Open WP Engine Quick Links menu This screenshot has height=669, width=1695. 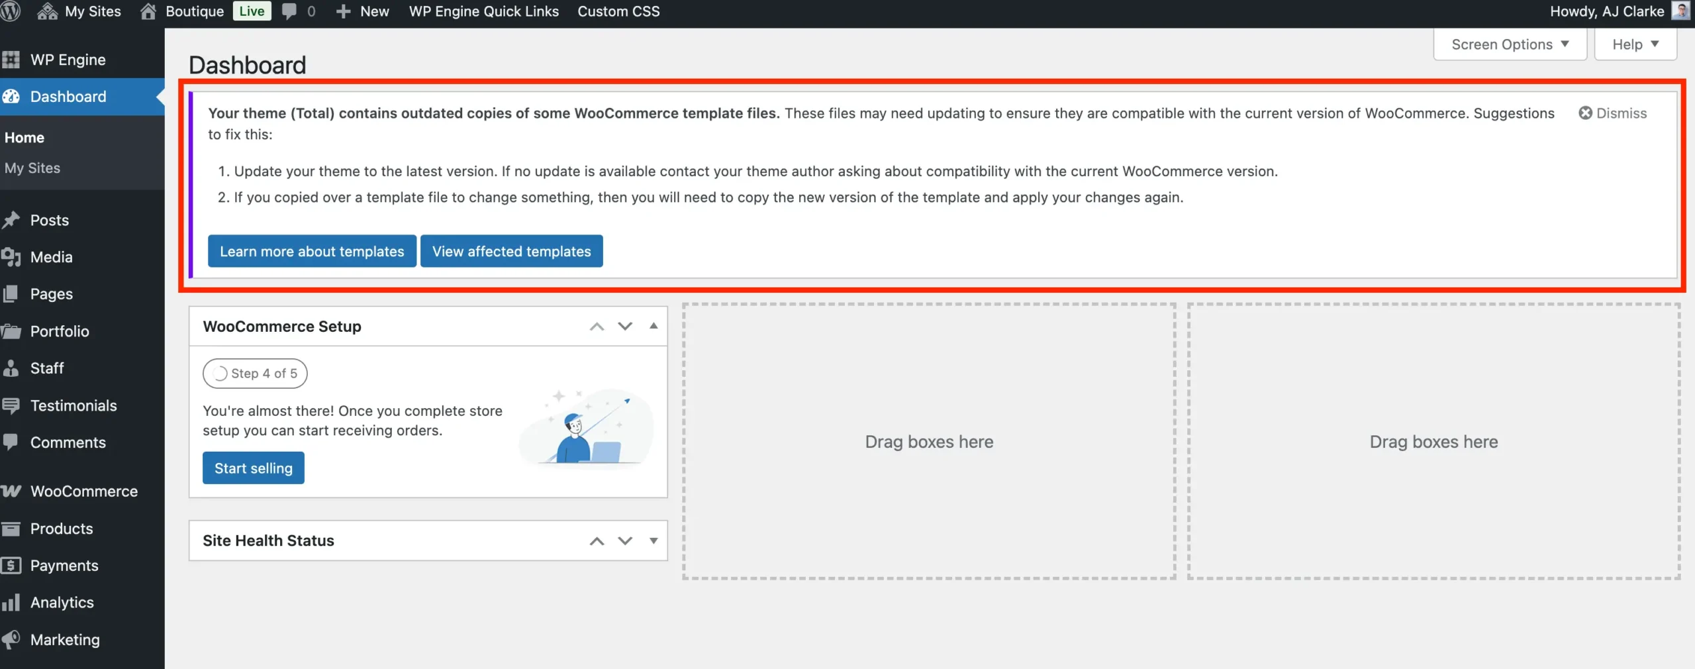pos(484,11)
